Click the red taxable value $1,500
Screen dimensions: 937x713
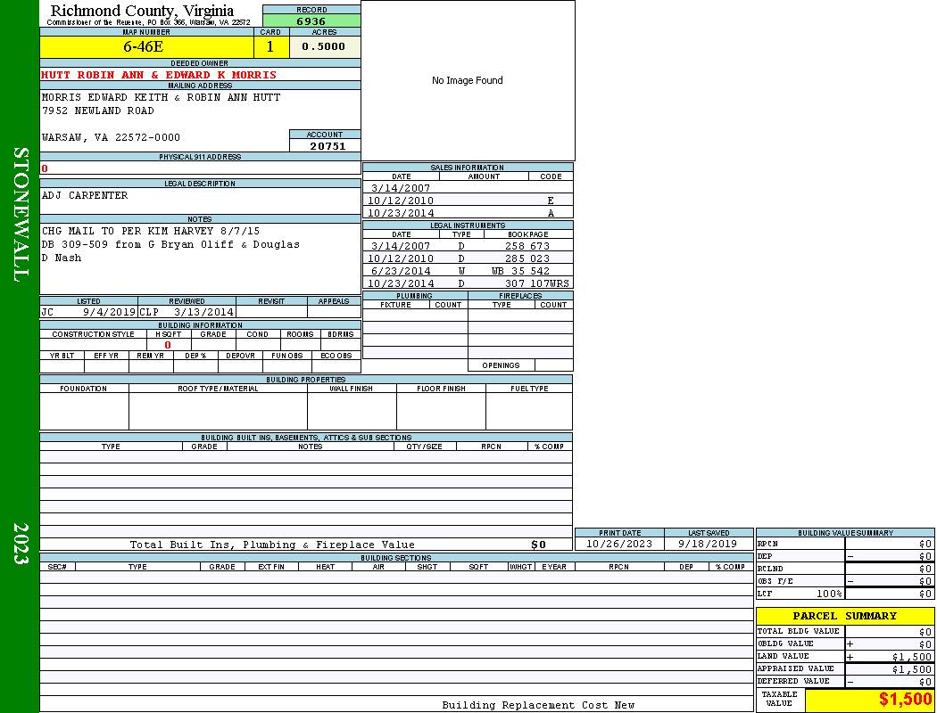(x=905, y=700)
